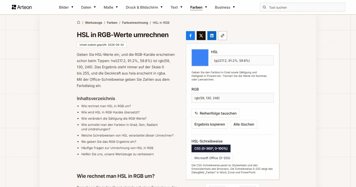Share page on LinkedIn
Image resolution: width=356 pixels, height=187 pixels.
pos(212,36)
